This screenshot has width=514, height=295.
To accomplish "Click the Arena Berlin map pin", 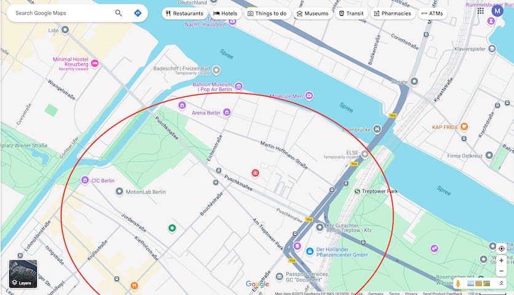I will point(227,112).
